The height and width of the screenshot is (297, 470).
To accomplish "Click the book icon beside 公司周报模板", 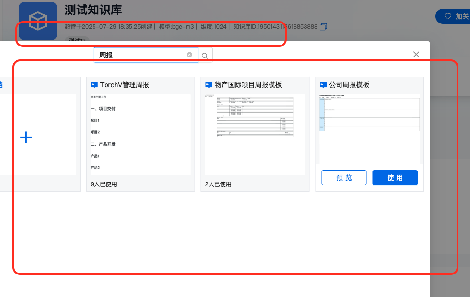I will tap(323, 85).
